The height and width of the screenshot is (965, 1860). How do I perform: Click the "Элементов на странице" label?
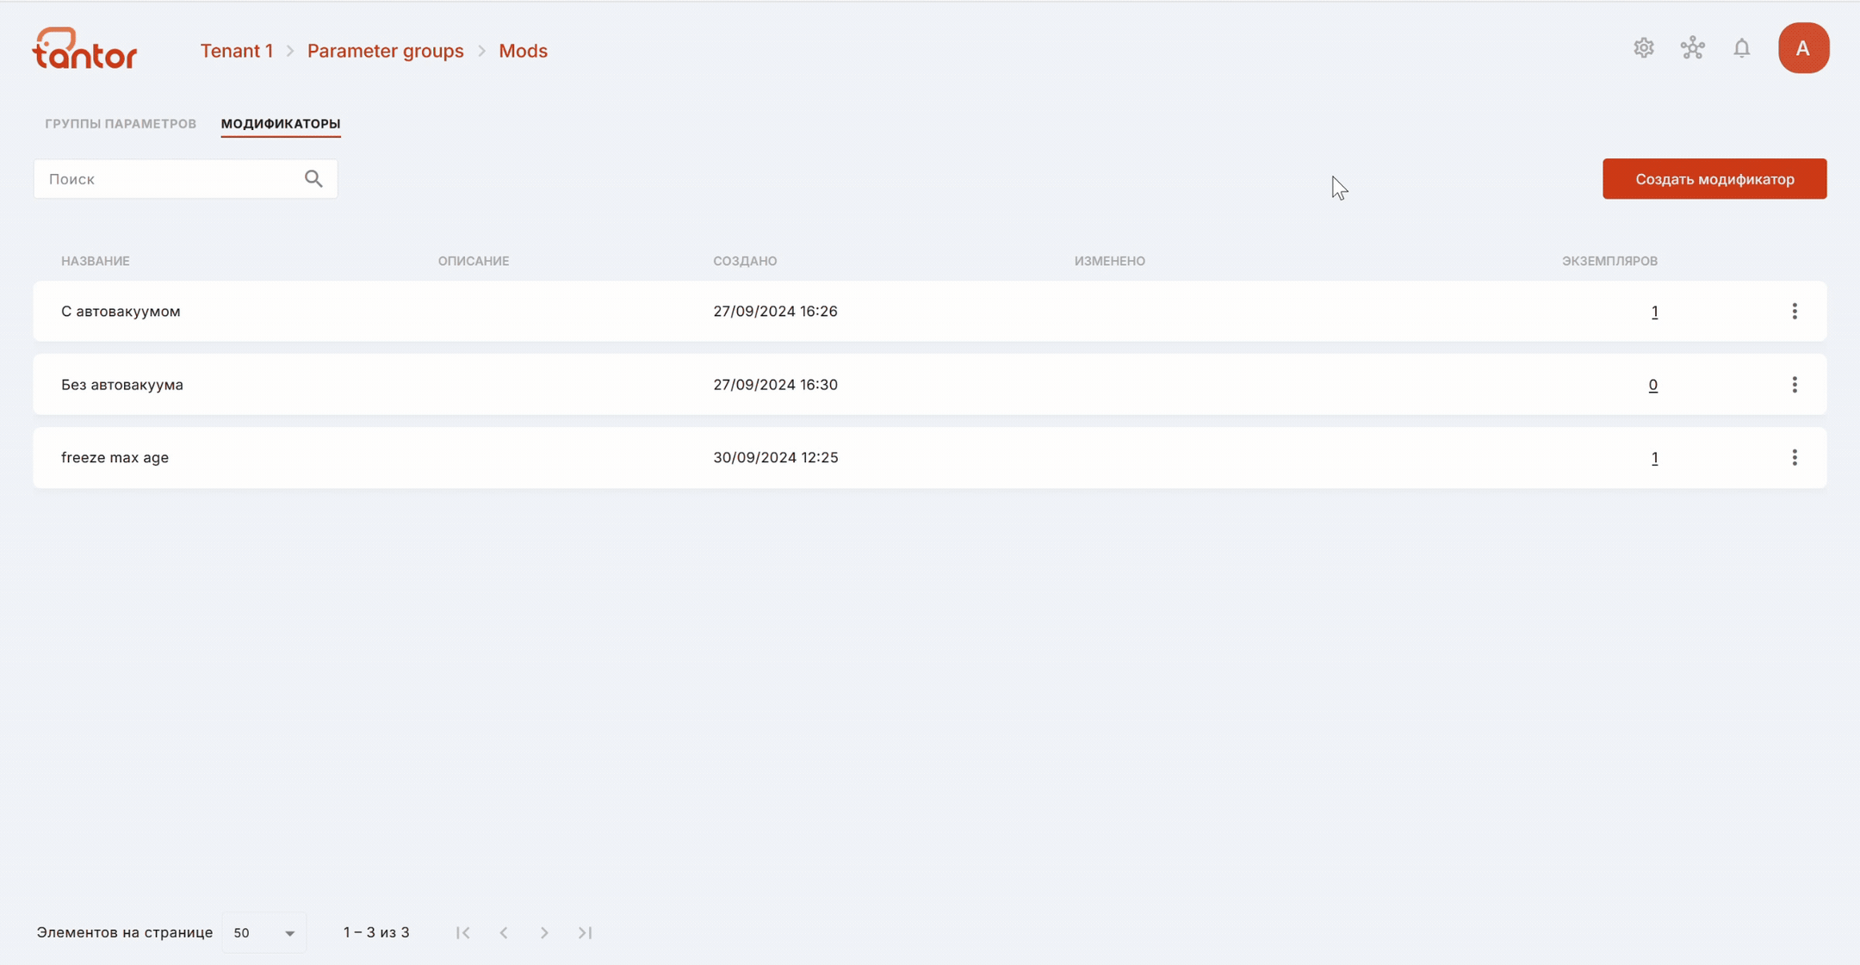click(125, 932)
